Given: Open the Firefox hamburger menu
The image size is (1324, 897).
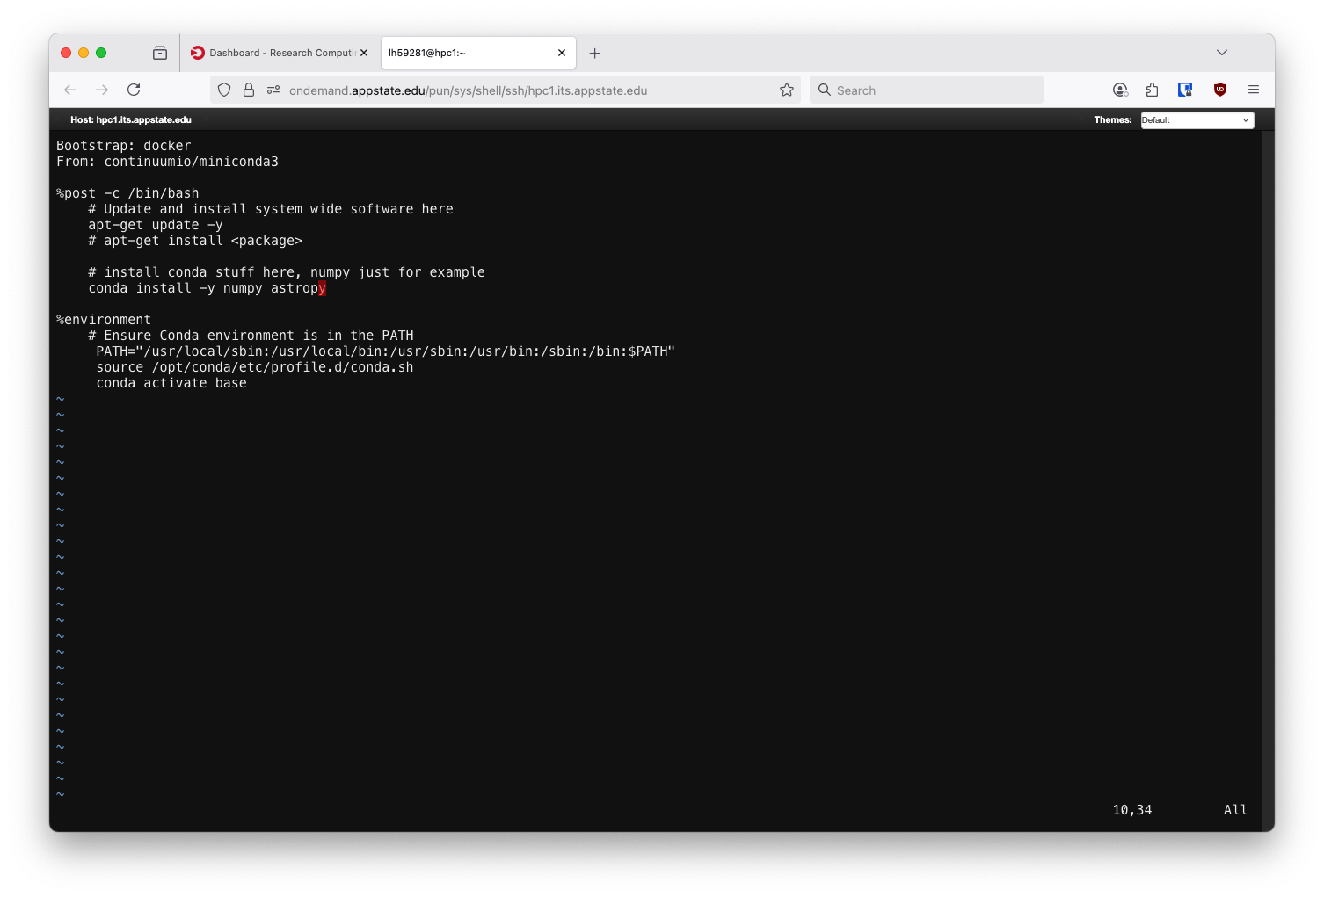Looking at the screenshot, I should click(x=1254, y=90).
